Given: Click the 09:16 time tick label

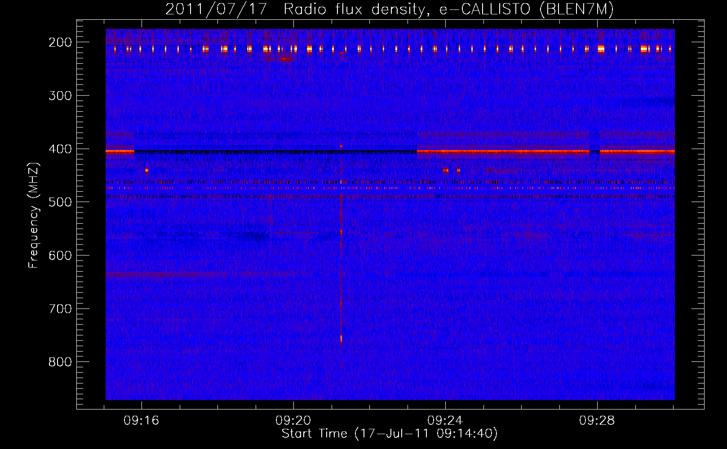Looking at the screenshot, I should tap(142, 421).
